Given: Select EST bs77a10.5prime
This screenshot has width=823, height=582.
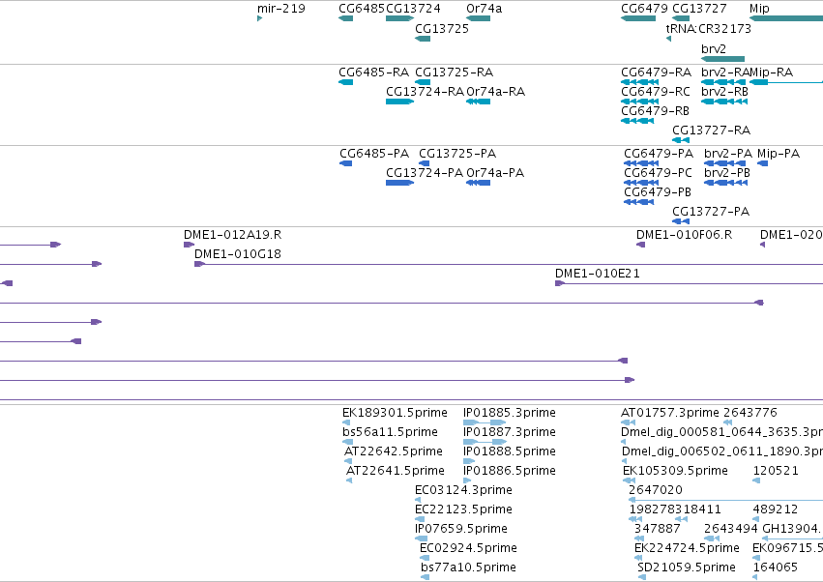Looking at the screenshot, I should pos(468,567).
